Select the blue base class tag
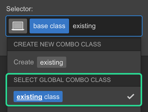148x112 pixels. tap(49, 26)
